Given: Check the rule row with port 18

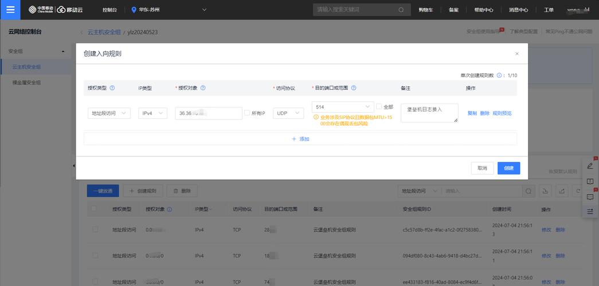Looking at the screenshot, I should (95, 256).
